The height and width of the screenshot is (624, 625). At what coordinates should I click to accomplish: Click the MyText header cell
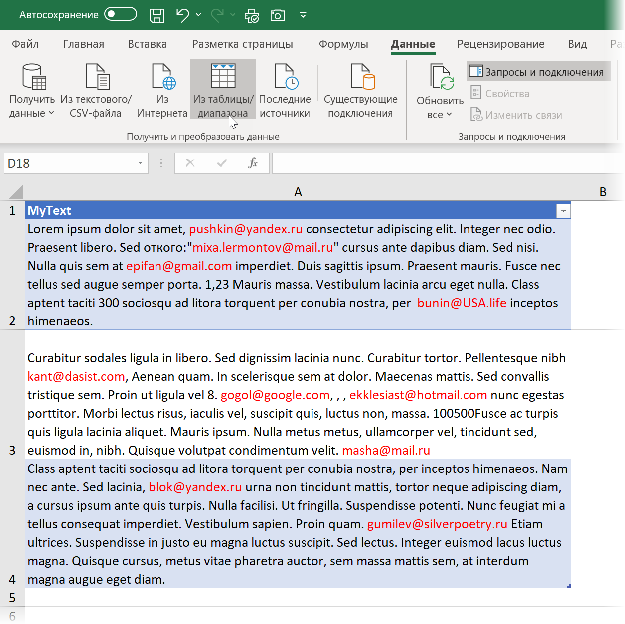pos(298,210)
